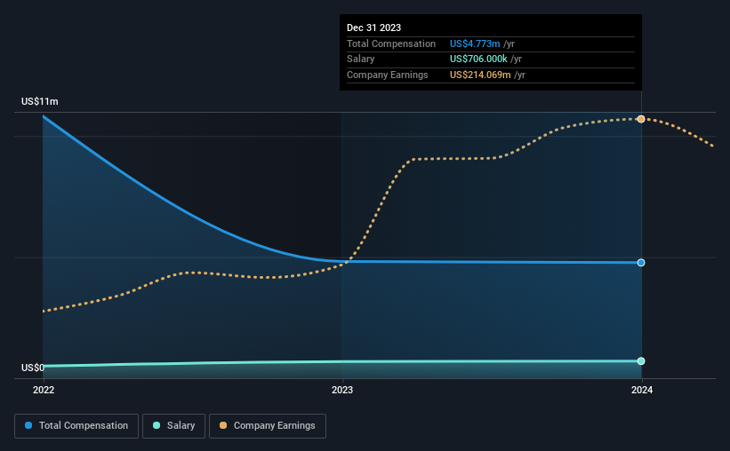Select the orange Company Earnings data point at 2024
The height and width of the screenshot is (451, 730).
pyautogui.click(x=641, y=119)
